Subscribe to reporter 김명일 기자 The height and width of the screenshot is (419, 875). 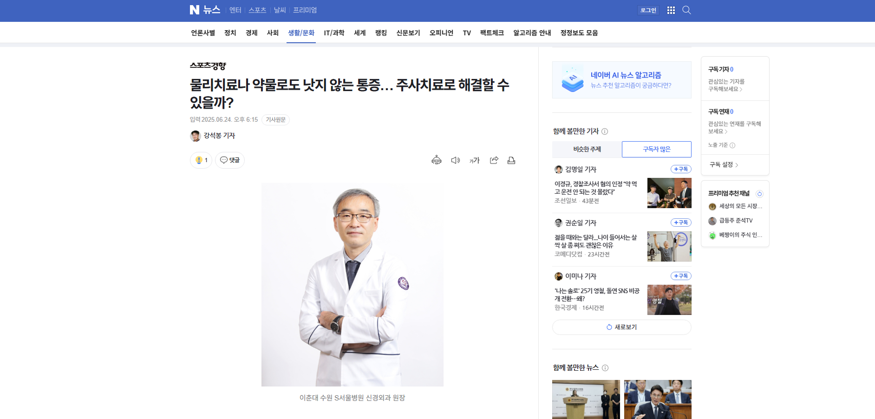680,169
